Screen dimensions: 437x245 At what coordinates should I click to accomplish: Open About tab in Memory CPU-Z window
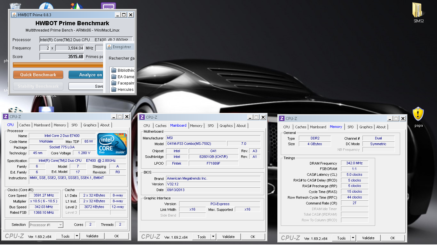381,127
